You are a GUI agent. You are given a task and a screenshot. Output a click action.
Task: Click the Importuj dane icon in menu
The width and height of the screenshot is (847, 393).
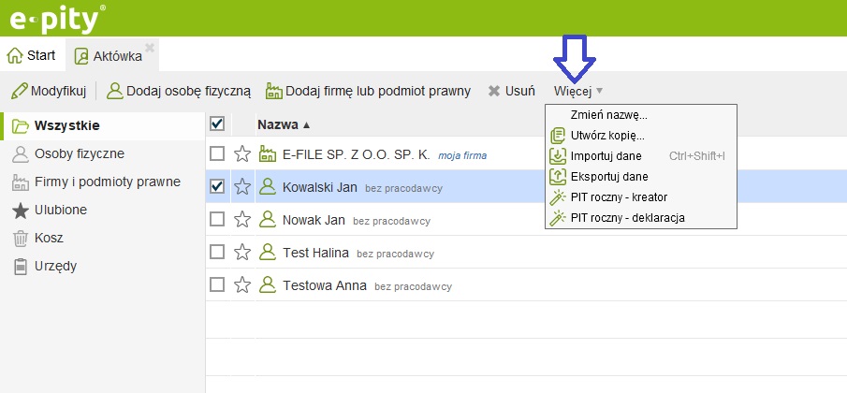[557, 155]
